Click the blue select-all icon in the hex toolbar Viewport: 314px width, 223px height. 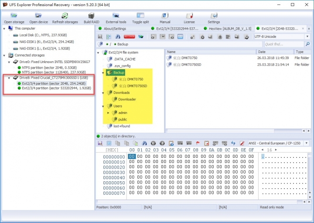coord(109,143)
